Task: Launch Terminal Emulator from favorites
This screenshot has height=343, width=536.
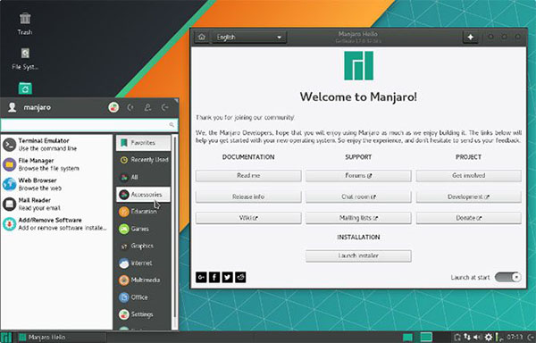Action: point(56,145)
